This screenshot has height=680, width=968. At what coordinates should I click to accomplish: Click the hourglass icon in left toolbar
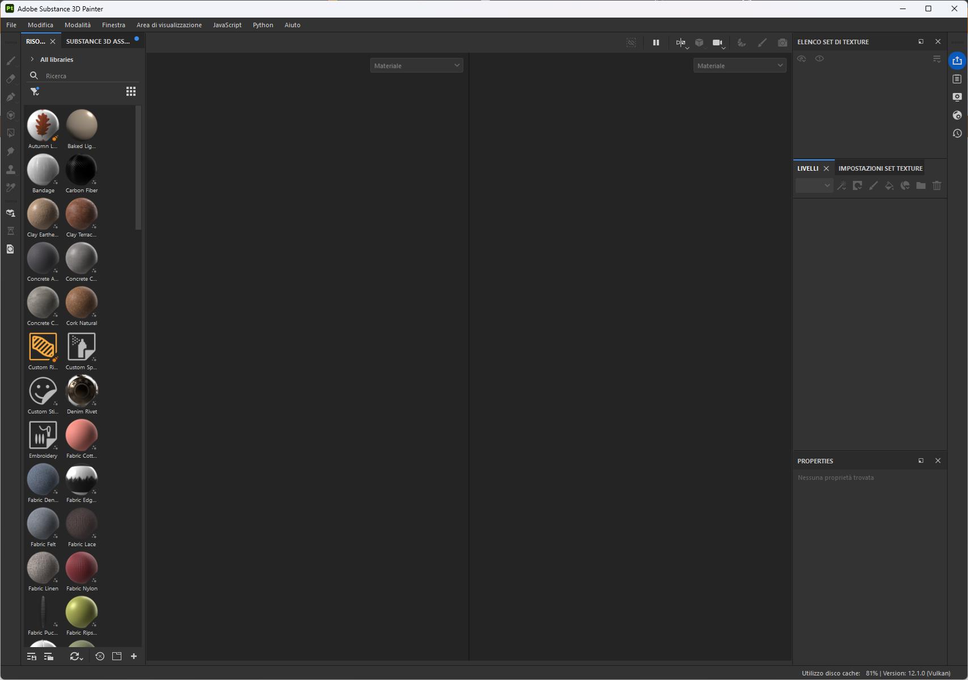point(11,231)
